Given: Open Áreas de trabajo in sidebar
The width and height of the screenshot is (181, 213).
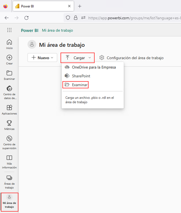Looking at the screenshot, I should click(x=9, y=182).
